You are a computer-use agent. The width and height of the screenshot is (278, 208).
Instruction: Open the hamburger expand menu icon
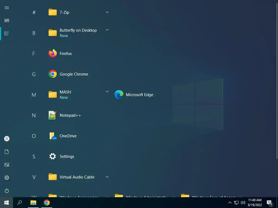7,8
